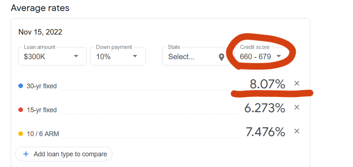Click the yellow 10 / 6 ARM dot
This screenshot has height=167, width=353.
(21, 134)
